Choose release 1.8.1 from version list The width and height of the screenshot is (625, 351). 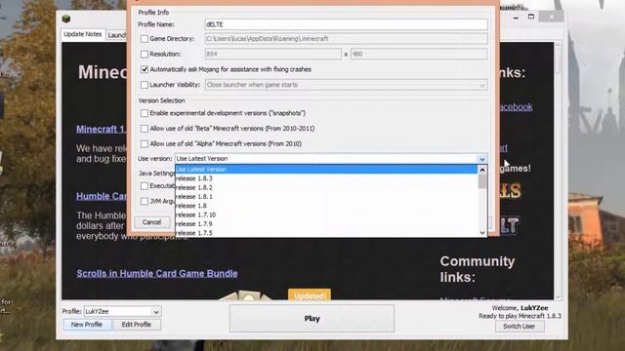pyautogui.click(x=326, y=197)
